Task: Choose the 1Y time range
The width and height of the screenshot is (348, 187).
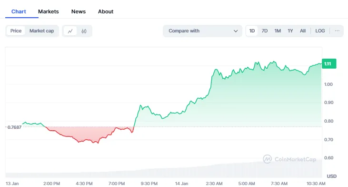Action: (290, 31)
